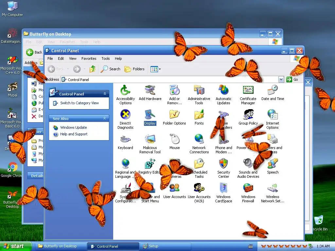Open the Help menu in Control Panel
This screenshot has height=251, width=335.
pyautogui.click(x=118, y=59)
